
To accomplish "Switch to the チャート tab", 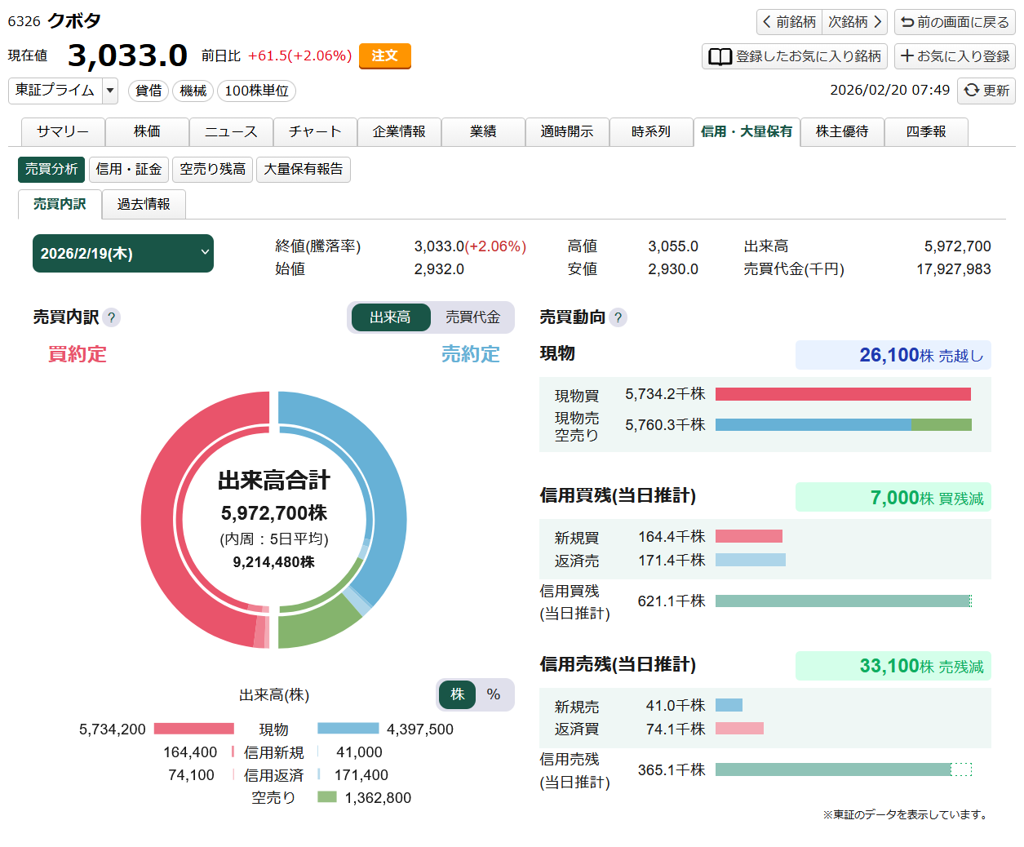I will click(315, 131).
